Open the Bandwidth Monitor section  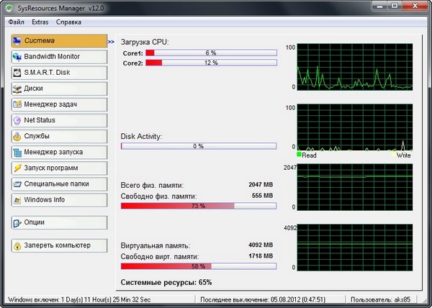(x=59, y=57)
